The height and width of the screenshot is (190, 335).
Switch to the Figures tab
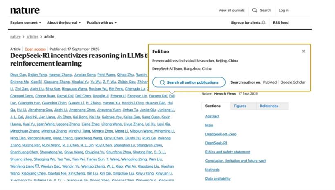[243, 106]
